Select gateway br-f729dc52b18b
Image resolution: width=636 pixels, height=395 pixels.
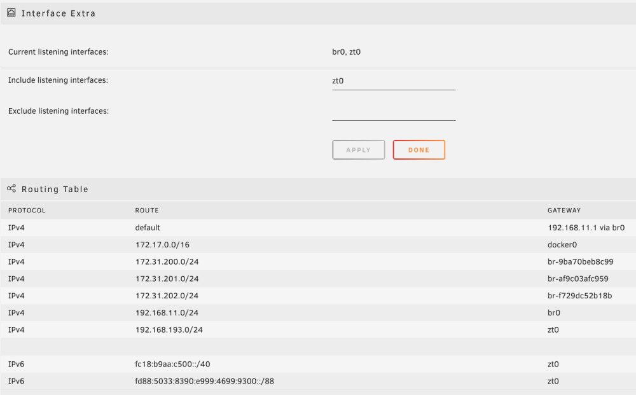click(x=579, y=296)
